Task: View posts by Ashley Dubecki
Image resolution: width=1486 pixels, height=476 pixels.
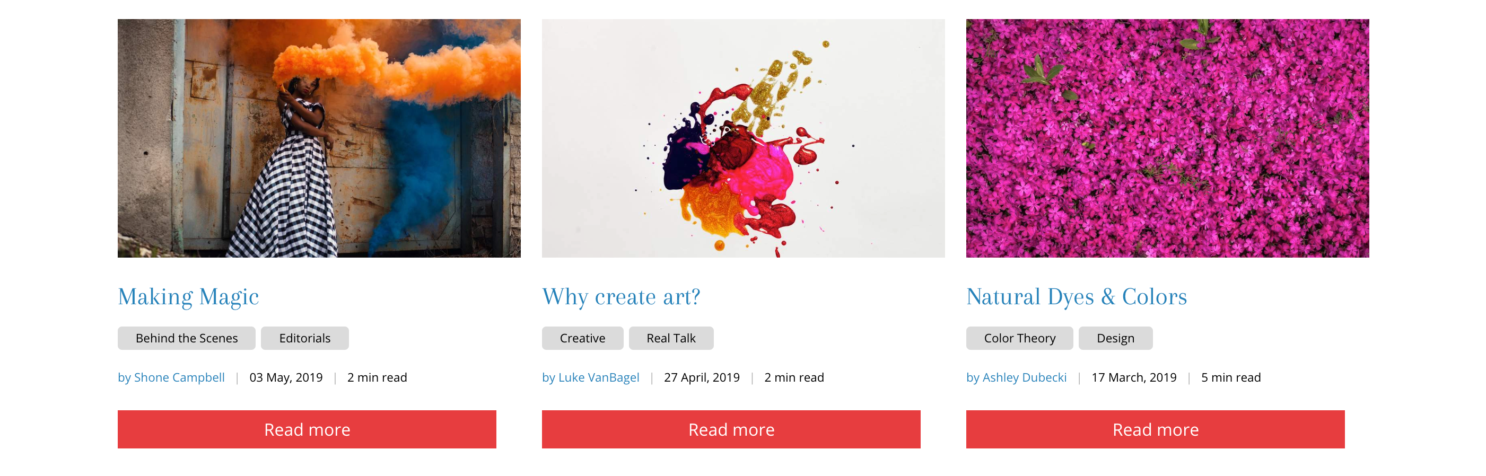Action: pos(1016,377)
